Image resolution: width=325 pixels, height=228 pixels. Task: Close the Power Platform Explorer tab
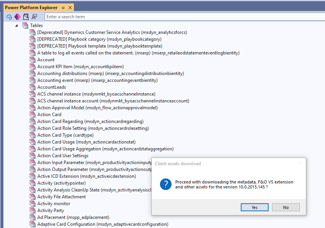tap(70, 8)
